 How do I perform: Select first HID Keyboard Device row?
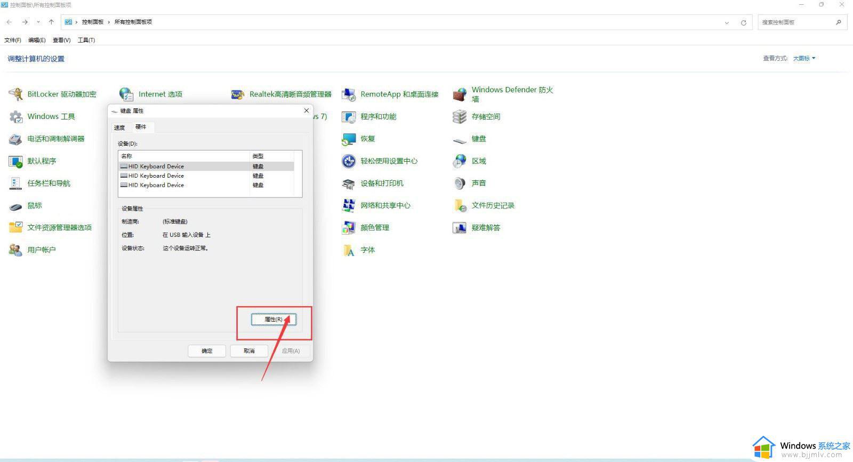click(206, 166)
